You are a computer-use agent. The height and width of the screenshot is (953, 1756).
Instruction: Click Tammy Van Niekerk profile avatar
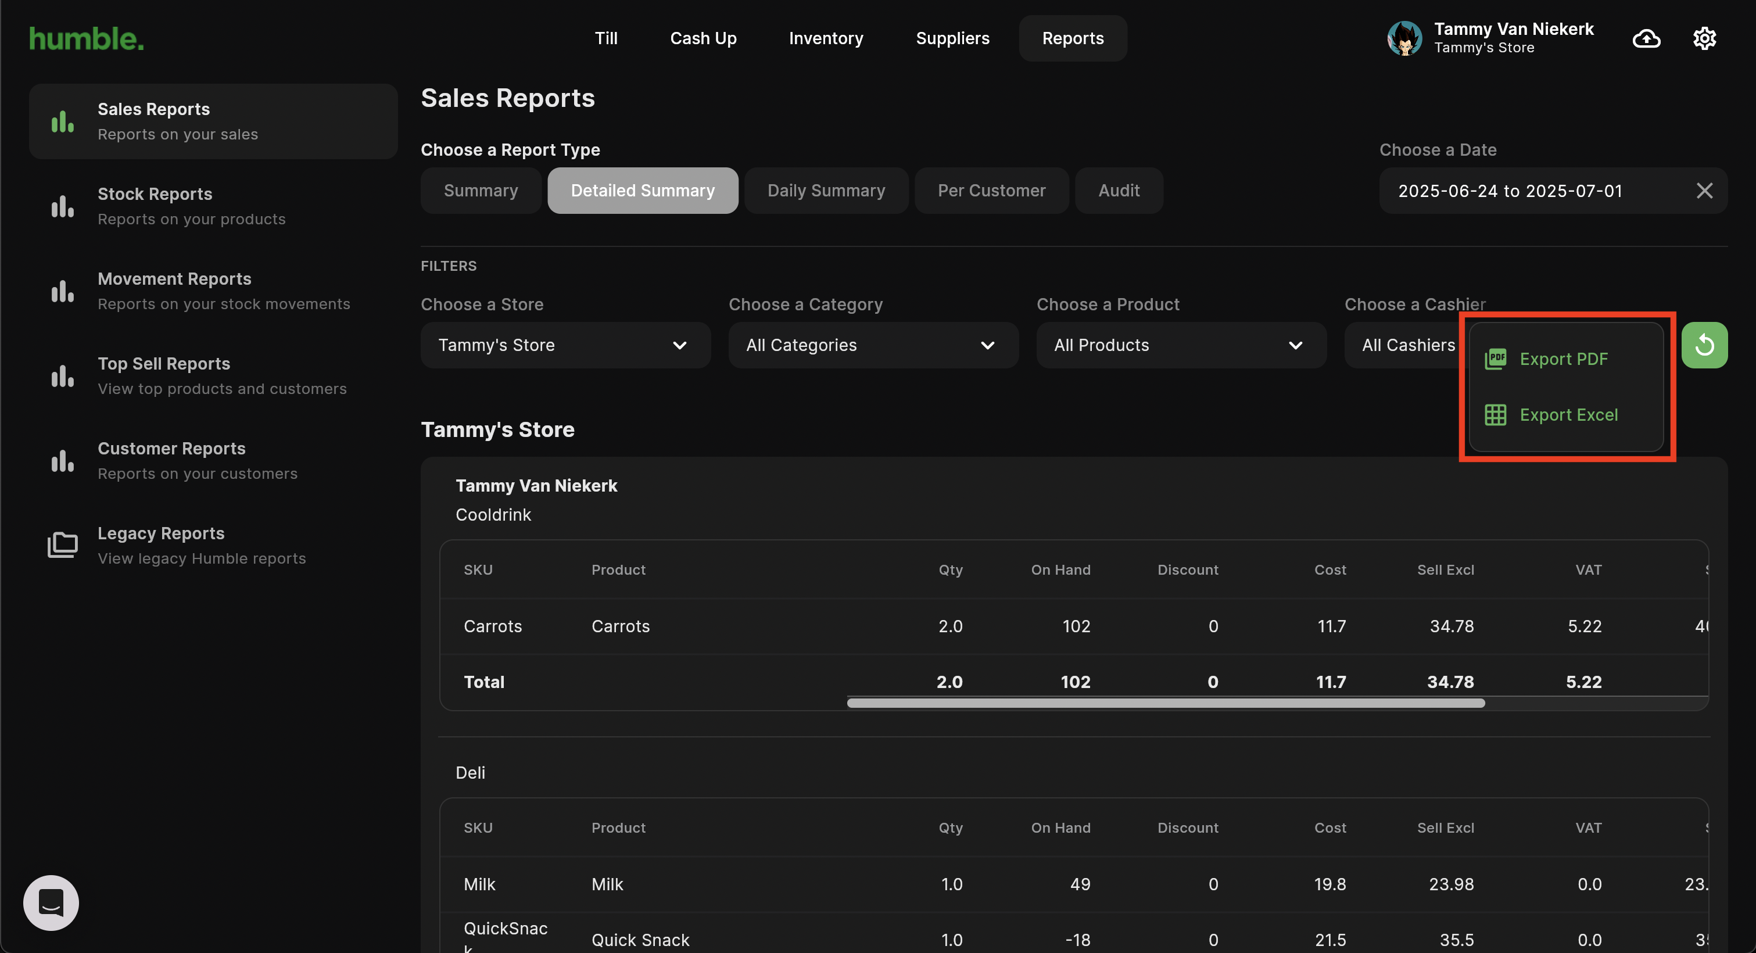tap(1404, 38)
